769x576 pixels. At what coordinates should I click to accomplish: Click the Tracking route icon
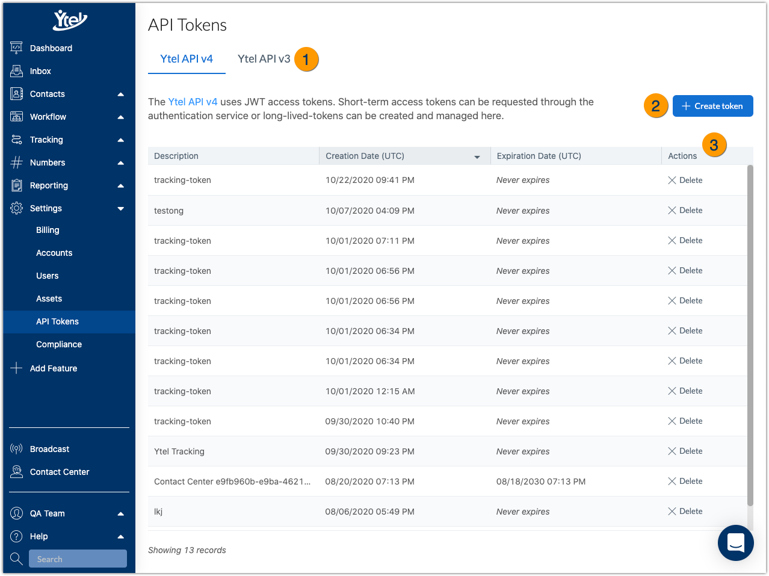click(x=17, y=140)
